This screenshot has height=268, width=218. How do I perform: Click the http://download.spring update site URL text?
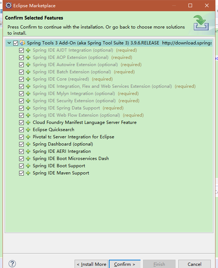(x=187, y=43)
